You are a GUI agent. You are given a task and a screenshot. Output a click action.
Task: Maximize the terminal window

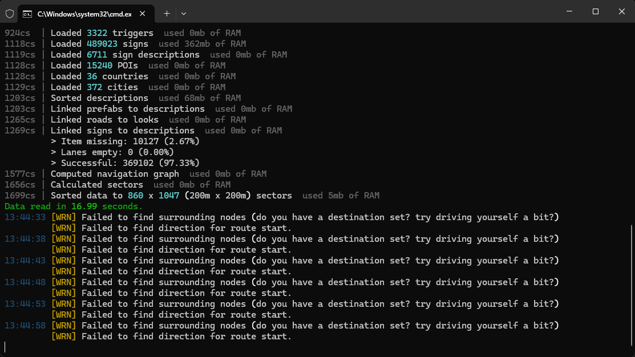[595, 11]
